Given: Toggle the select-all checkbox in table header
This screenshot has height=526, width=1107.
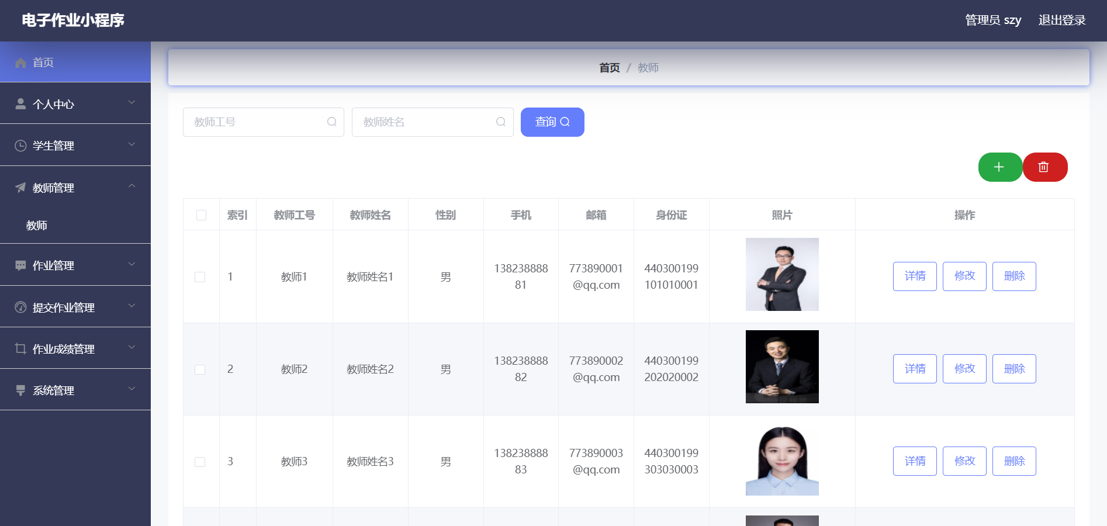Looking at the screenshot, I should 201,215.
